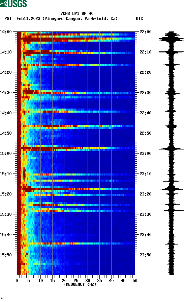Click the 'FREQUENCY (HZ)' axis label
Image resolution: width=186 pixels, height=302 pixels.
click(80, 284)
